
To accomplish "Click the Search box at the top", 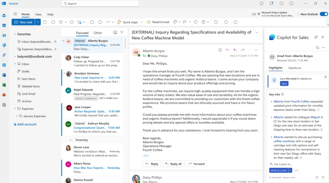I will click(100, 4).
